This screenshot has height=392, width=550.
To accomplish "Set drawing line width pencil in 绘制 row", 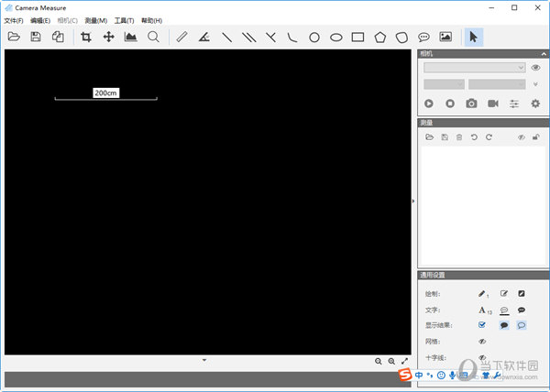I will (x=483, y=294).
